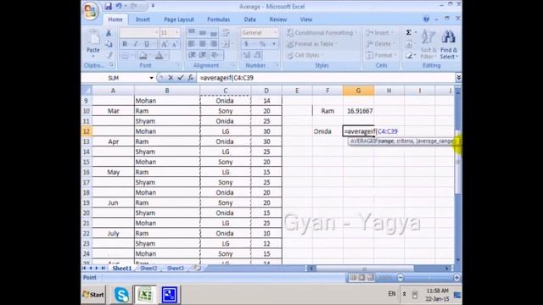The height and width of the screenshot is (305, 543).
Task: Click the zoom out minus button
Action: coord(400,277)
